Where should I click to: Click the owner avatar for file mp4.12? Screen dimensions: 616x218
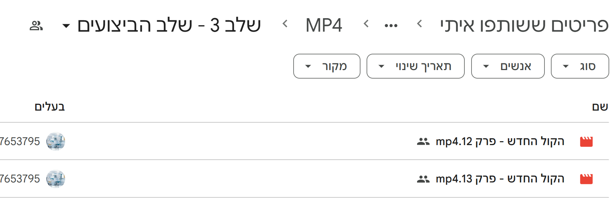pyautogui.click(x=55, y=141)
